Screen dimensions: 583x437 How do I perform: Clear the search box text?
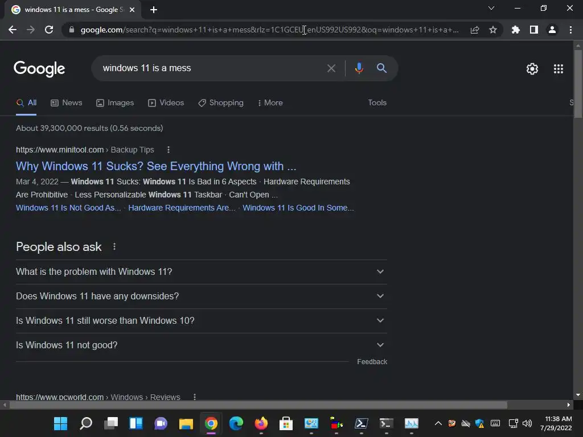(x=331, y=68)
